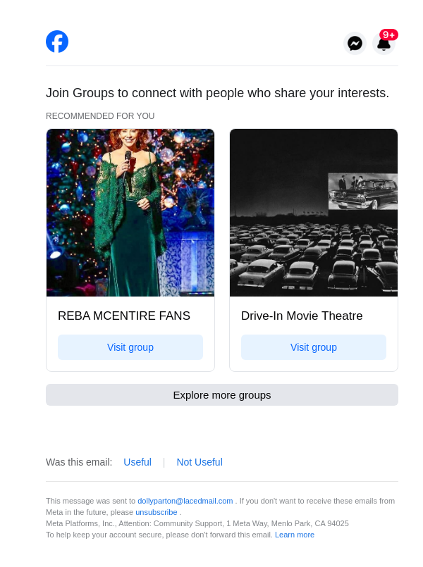Open the Messenger icon
The image size is (423, 567).
click(355, 44)
